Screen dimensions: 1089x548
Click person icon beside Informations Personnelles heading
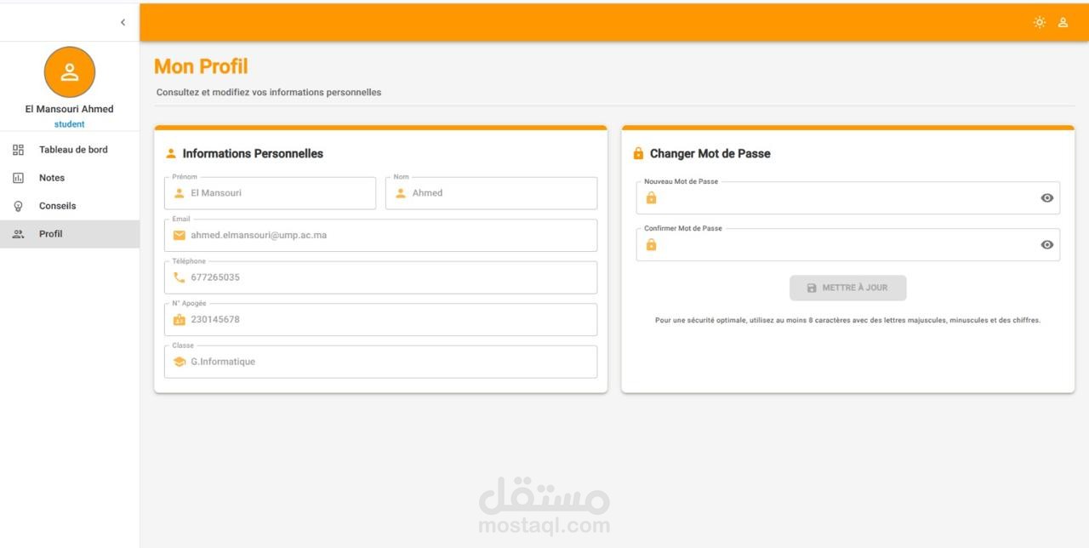coord(171,154)
